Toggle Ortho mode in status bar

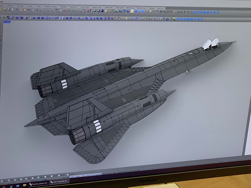[x=72, y=177]
